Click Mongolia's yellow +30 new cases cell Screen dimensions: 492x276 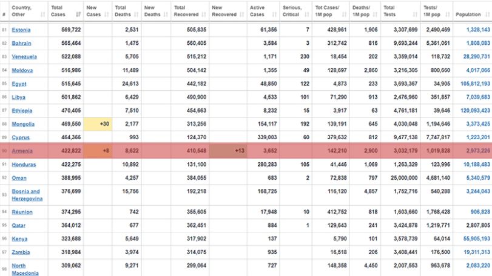pyautogui.click(x=98, y=124)
